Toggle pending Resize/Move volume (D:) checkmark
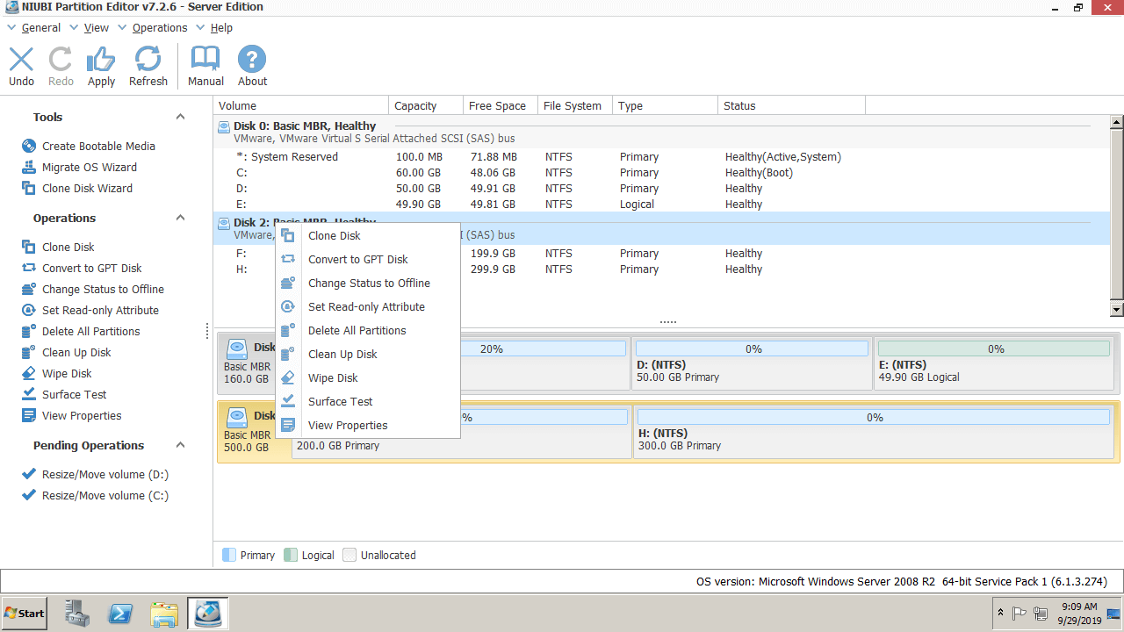This screenshot has width=1124, height=632. [x=29, y=475]
